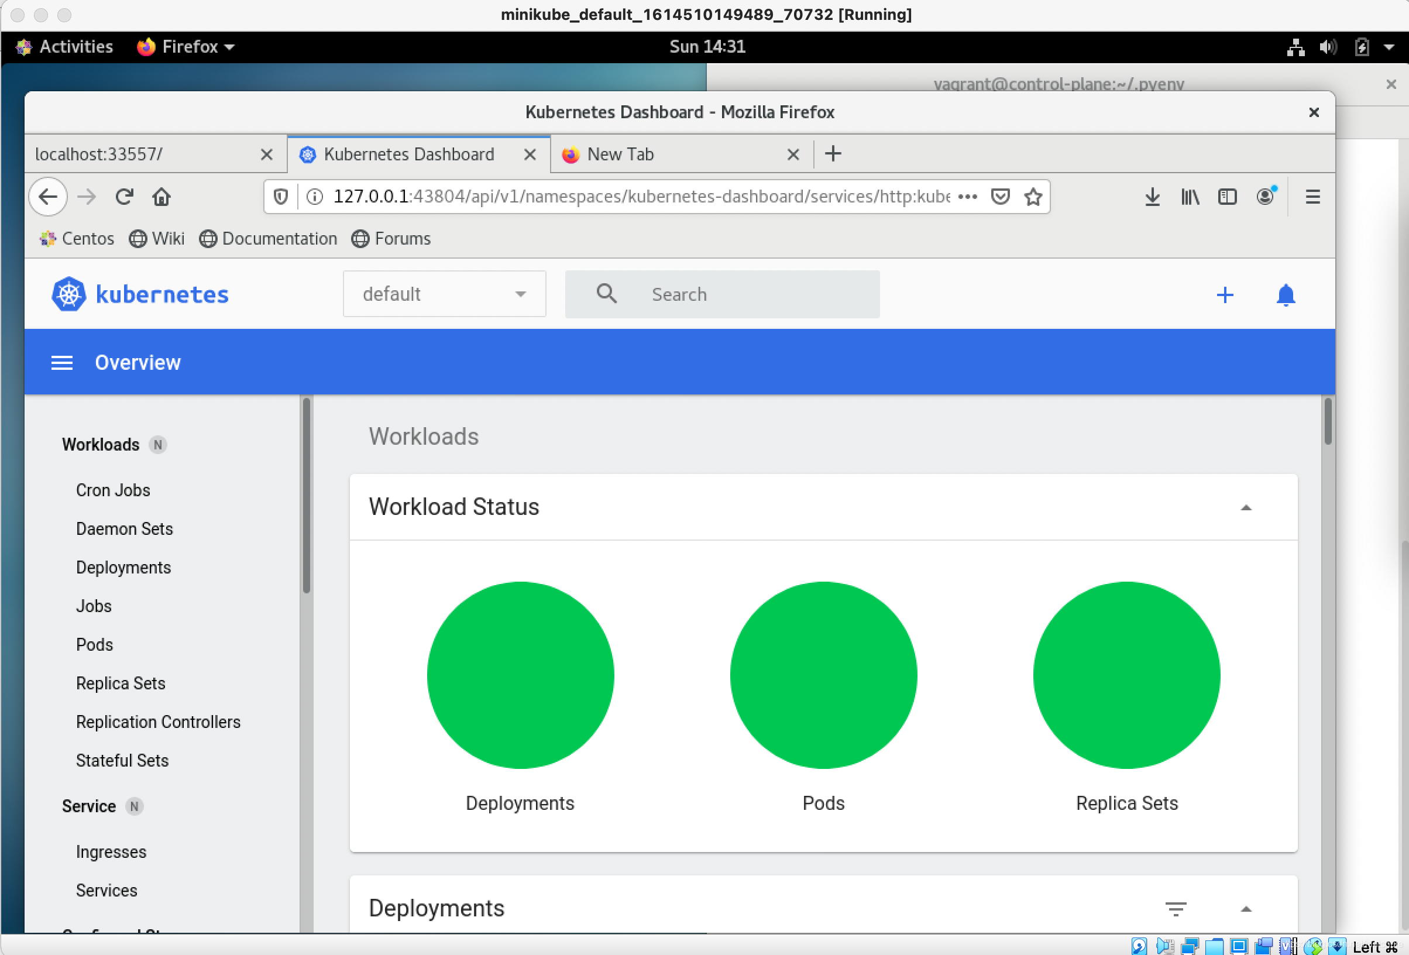The height and width of the screenshot is (955, 1409).
Task: Click the Service sidebar heading
Action: pyautogui.click(x=88, y=806)
